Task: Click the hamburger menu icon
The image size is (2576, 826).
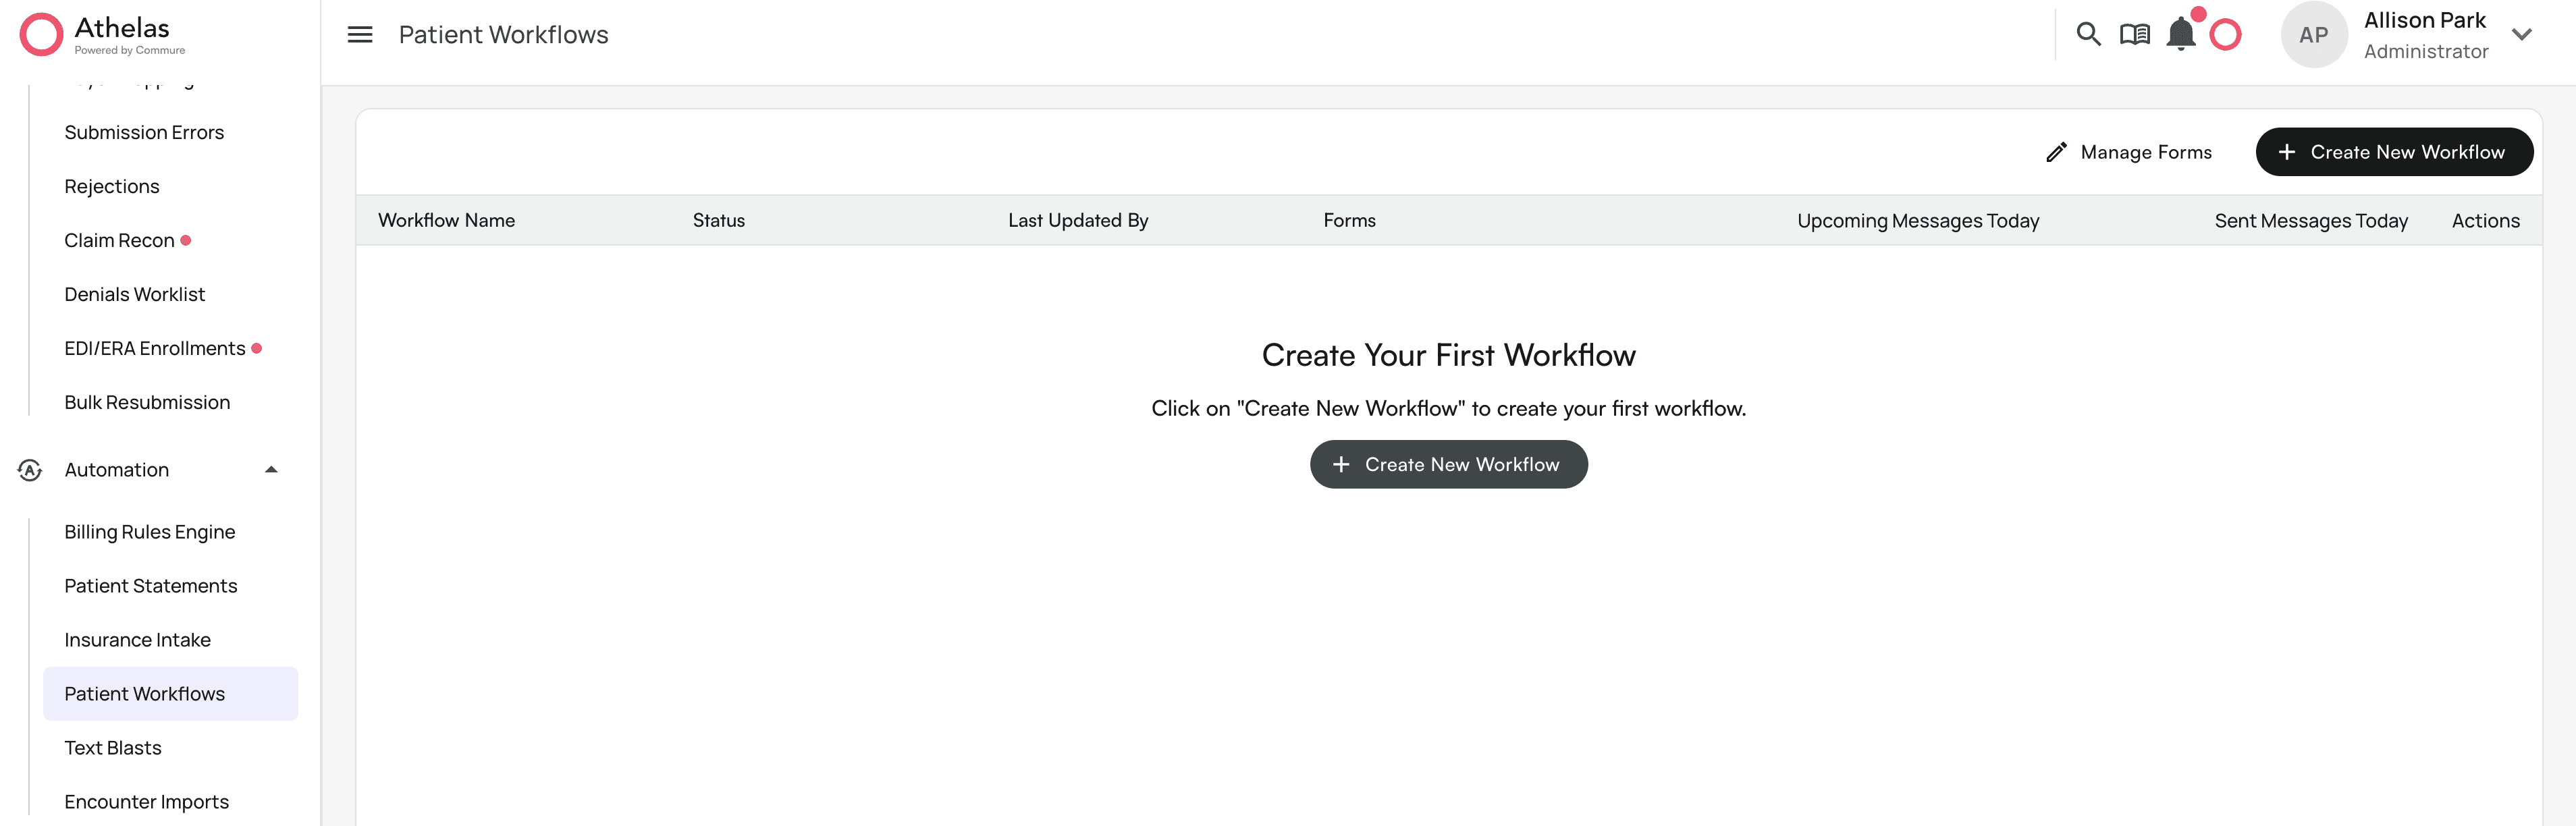Action: coord(359,35)
